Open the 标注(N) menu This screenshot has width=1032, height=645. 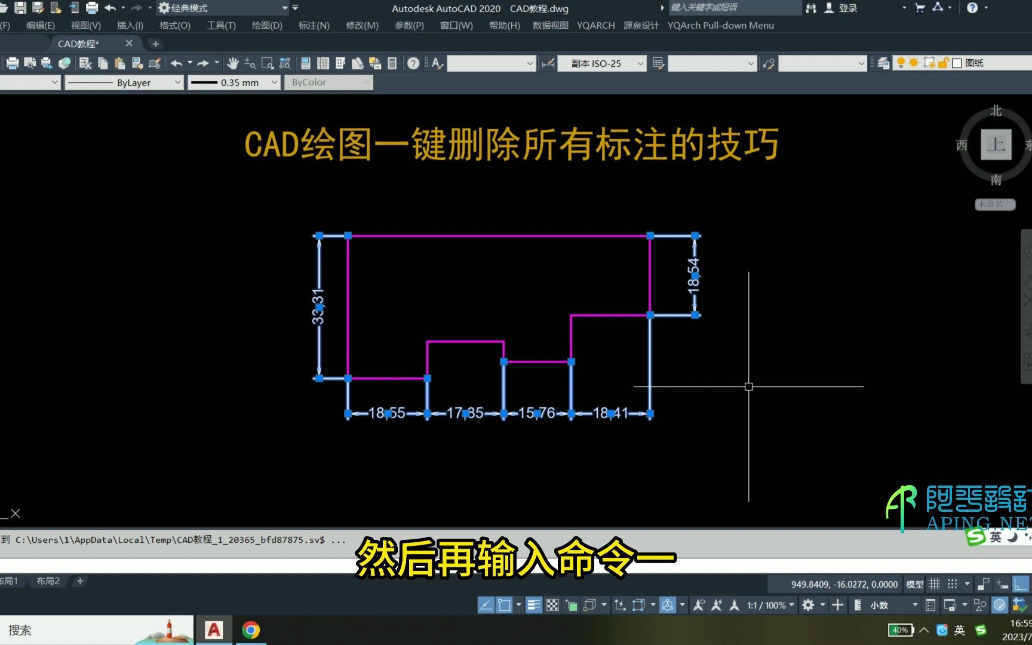(313, 25)
